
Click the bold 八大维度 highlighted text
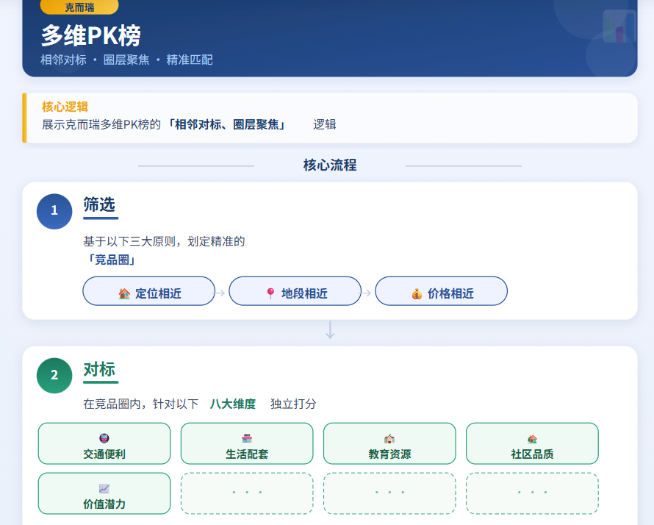point(233,404)
